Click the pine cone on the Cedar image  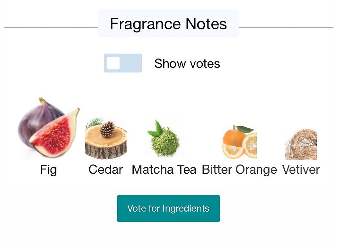click(108, 129)
